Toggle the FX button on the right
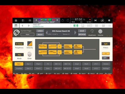This screenshot has width=125, height=94. 106,54
